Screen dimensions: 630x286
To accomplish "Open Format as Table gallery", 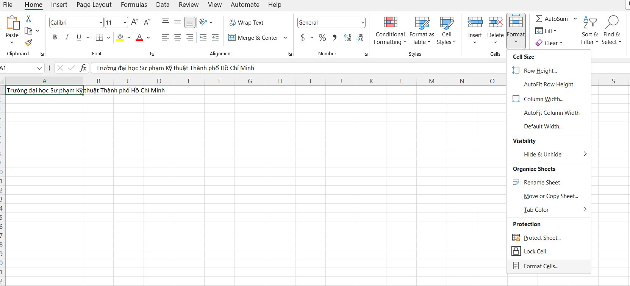I will click(422, 31).
